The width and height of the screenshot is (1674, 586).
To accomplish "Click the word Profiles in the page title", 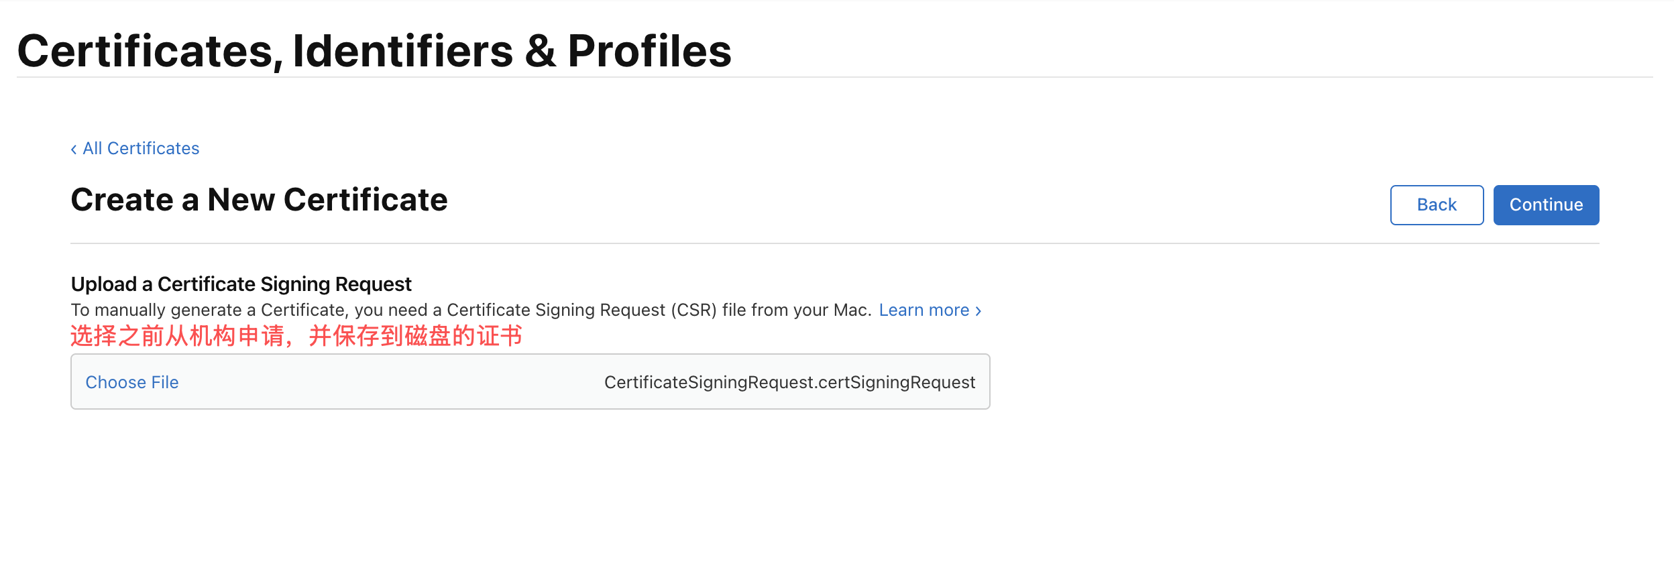I will 649,52.
